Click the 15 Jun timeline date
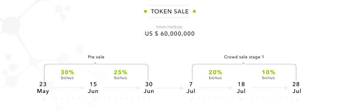 point(93,88)
